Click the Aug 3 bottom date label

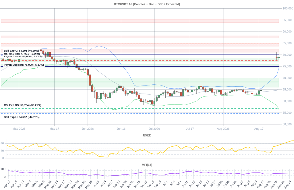pyautogui.click(x=241, y=183)
